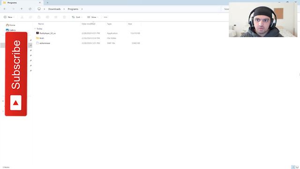The width and height of the screenshot is (300, 169).
Task: Click the This PC monitor icon in address bar
Action: (39, 9)
